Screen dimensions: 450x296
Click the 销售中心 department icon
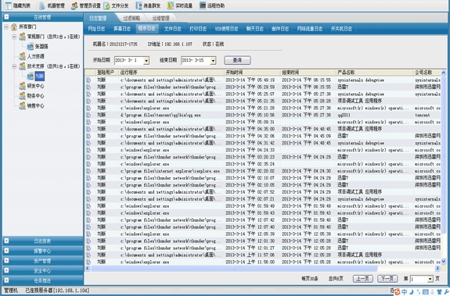pyautogui.click(x=22, y=105)
